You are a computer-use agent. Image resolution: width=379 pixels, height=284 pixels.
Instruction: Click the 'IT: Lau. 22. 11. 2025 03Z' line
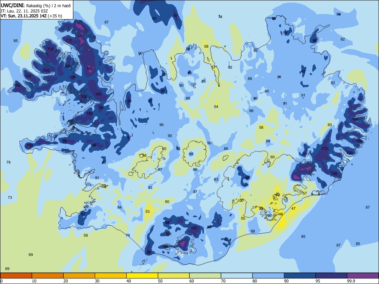tap(24, 11)
